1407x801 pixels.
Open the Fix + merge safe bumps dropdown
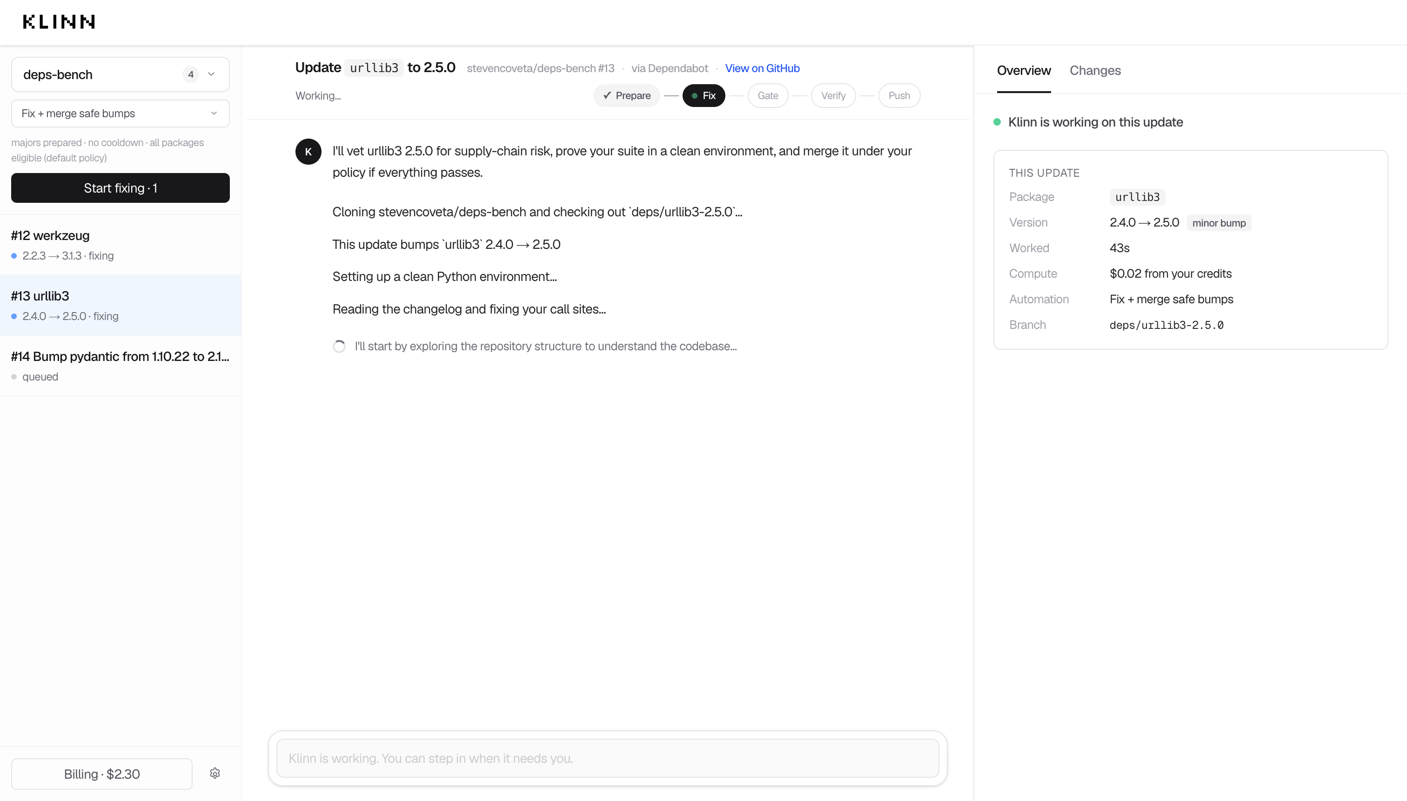tap(120, 113)
